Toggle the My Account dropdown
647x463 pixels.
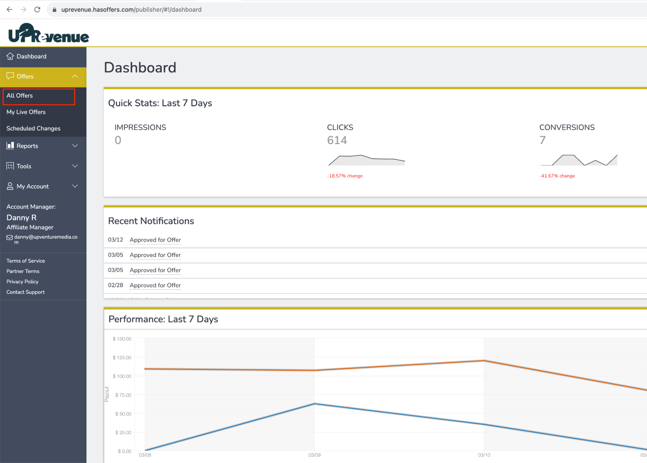(42, 186)
